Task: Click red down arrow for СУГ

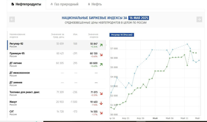Action: 101,113
